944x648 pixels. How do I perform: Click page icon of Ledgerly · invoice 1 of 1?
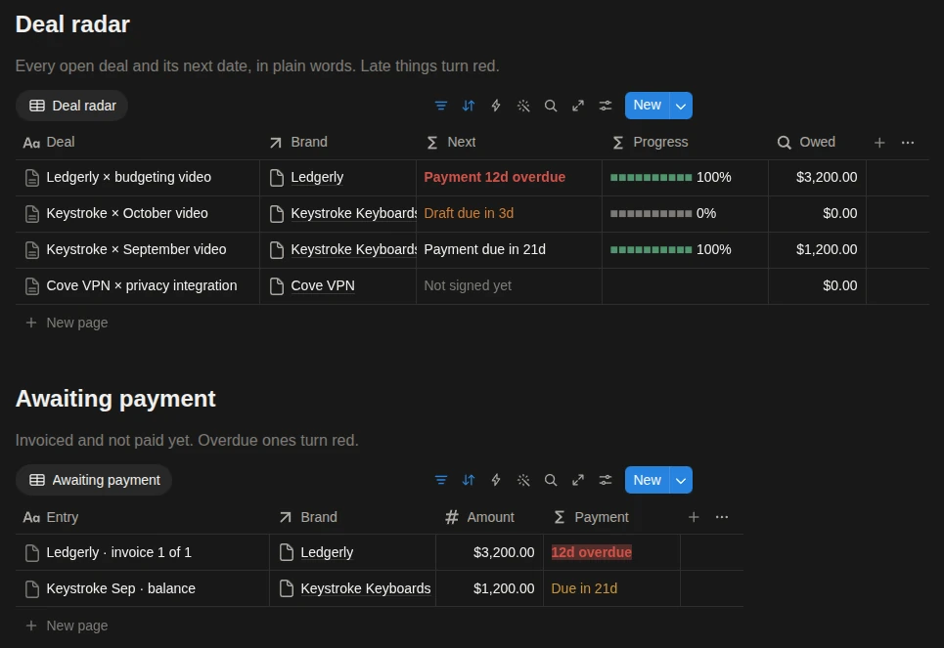pyautogui.click(x=32, y=552)
